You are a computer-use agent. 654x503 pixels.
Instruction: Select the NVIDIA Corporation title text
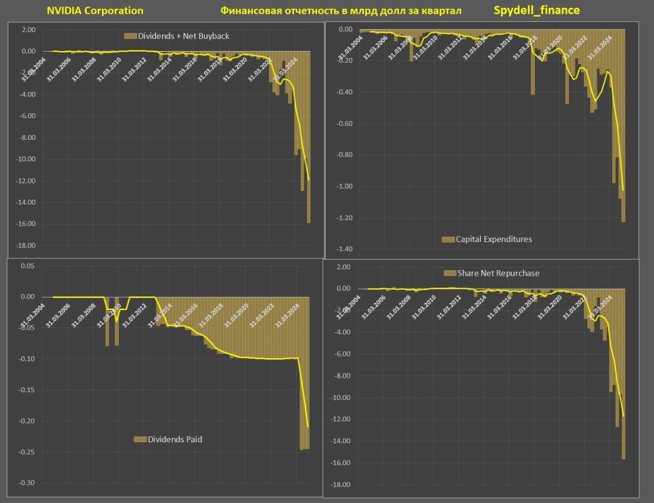(95, 11)
